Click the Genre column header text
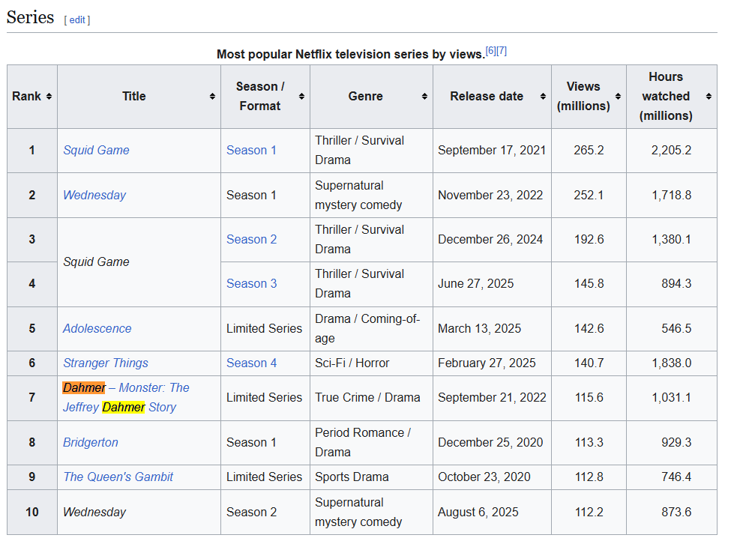This screenshot has width=734, height=538. pos(365,97)
